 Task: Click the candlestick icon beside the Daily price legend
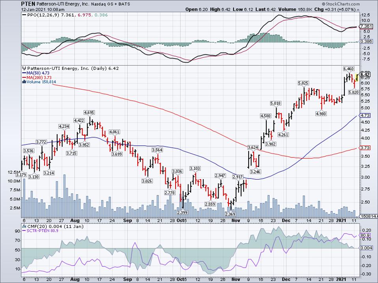pos(24,68)
